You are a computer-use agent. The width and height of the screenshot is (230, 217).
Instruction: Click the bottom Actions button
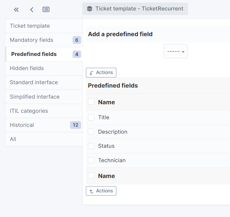(x=101, y=191)
